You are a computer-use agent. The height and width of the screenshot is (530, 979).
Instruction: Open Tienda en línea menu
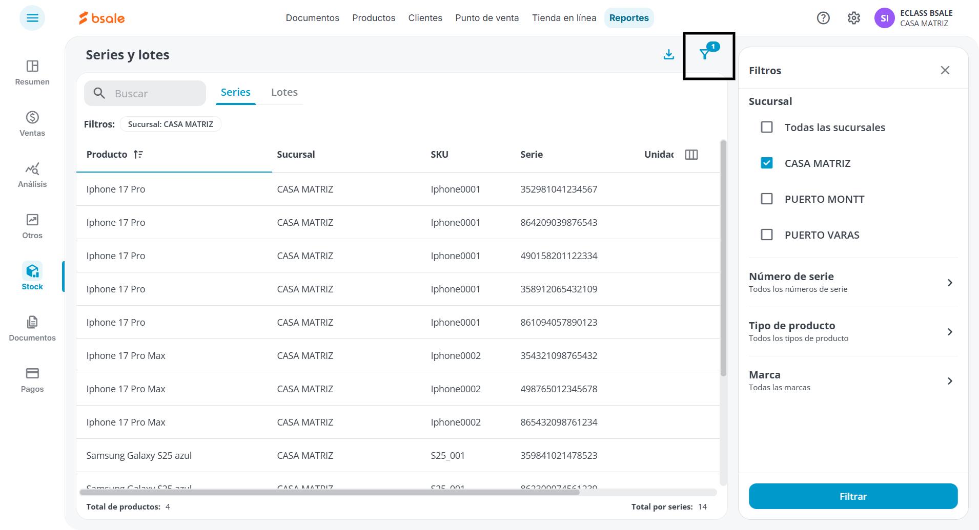pos(564,18)
